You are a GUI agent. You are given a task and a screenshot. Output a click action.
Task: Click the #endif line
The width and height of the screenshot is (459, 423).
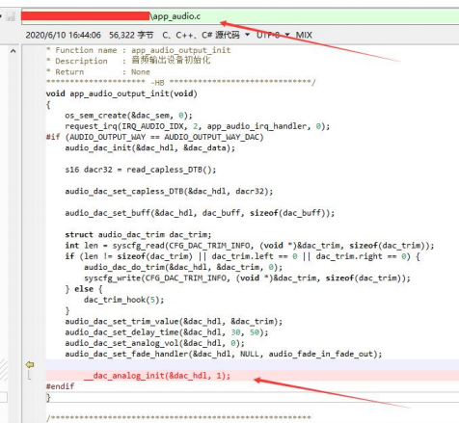[60, 386]
